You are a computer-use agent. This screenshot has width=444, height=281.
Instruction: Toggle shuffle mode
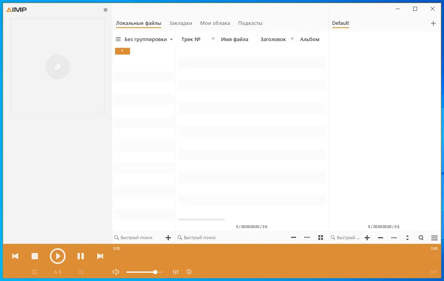(x=81, y=272)
